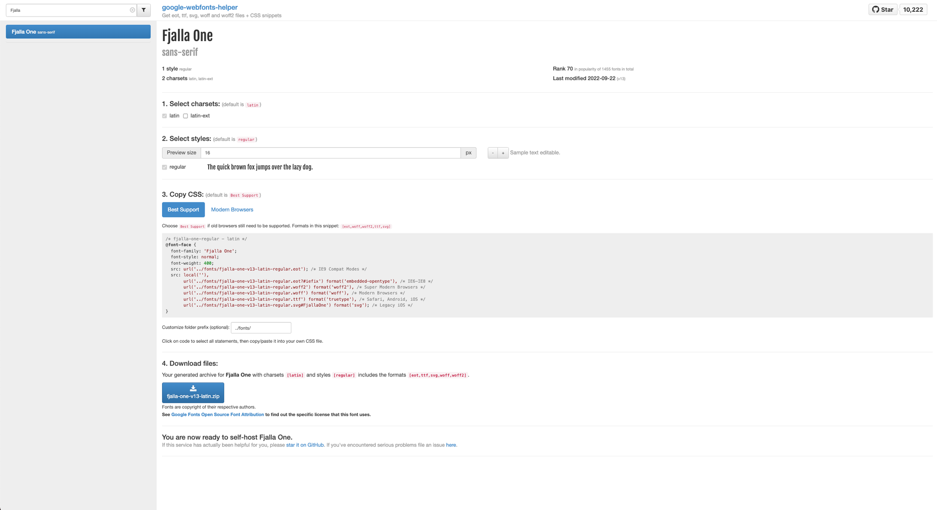Download fjalla-one-v13-latin.zip archive
Viewport: 937px width, 510px height.
pos(193,392)
